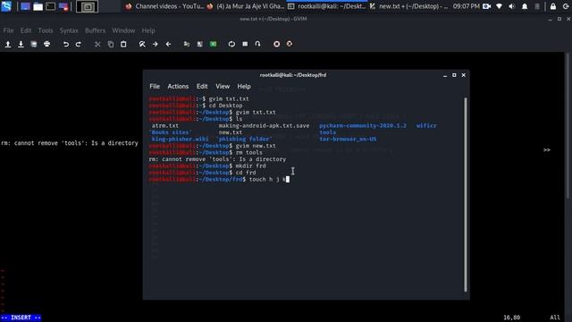
Task: Click the lock screen padlock icon
Action: coord(553,6)
